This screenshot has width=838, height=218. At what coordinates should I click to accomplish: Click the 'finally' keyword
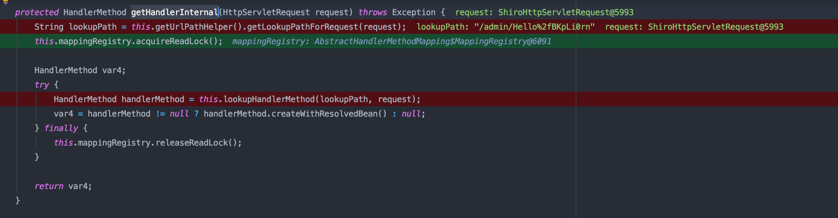coord(61,128)
